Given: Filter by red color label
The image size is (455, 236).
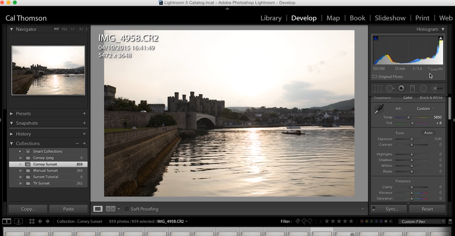Looking at the screenshot, I should [362, 221].
